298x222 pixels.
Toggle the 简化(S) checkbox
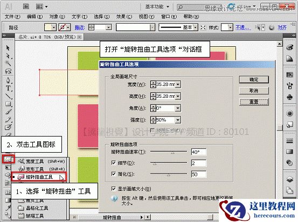pyautogui.click(x=114, y=174)
